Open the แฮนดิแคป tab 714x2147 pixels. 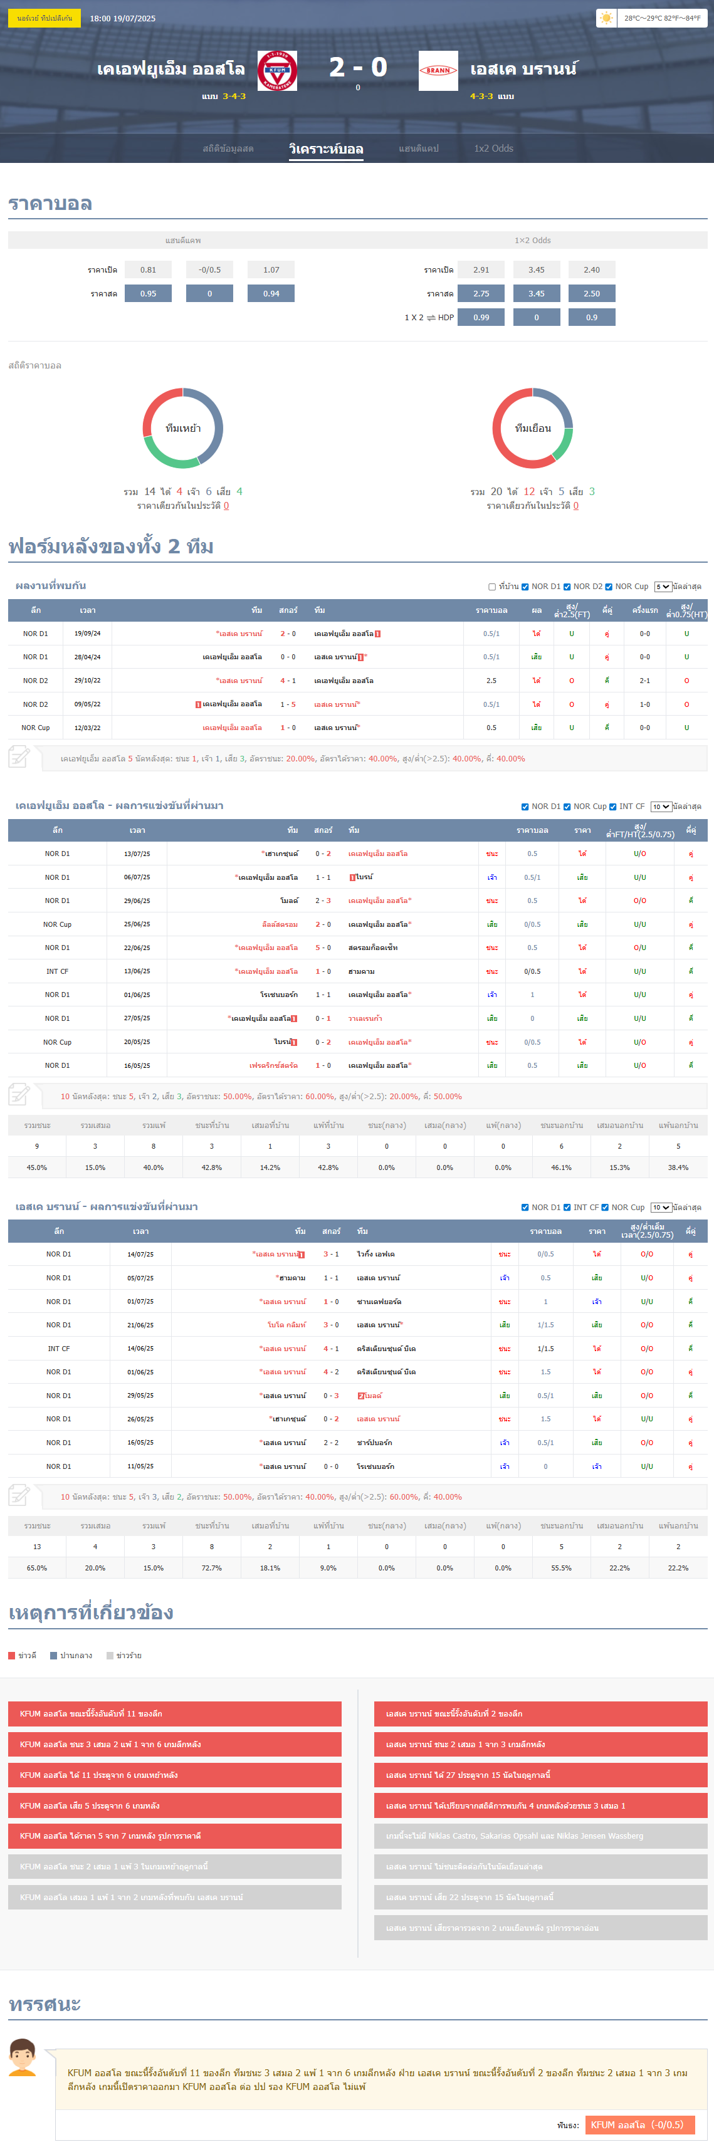point(419,149)
